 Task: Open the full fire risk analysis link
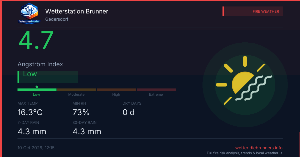click(x=244, y=153)
